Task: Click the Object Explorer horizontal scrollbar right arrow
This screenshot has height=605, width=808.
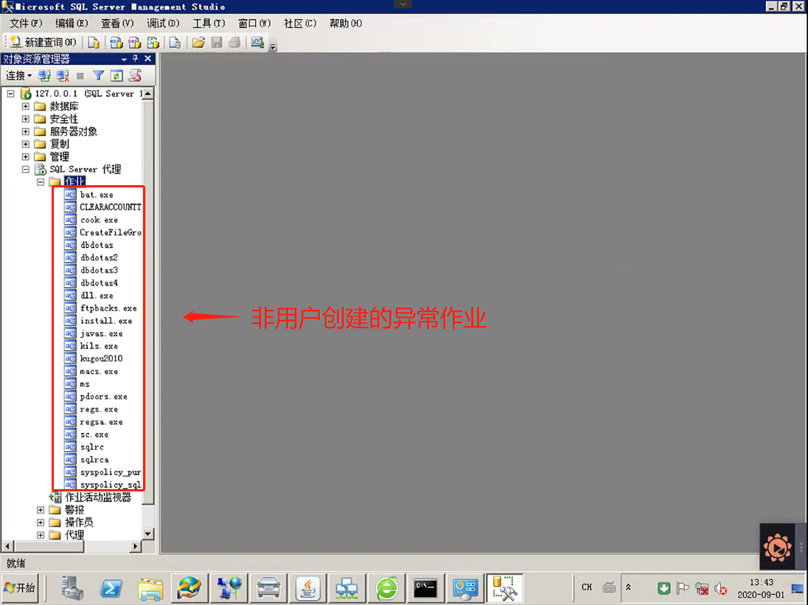Action: click(136, 546)
